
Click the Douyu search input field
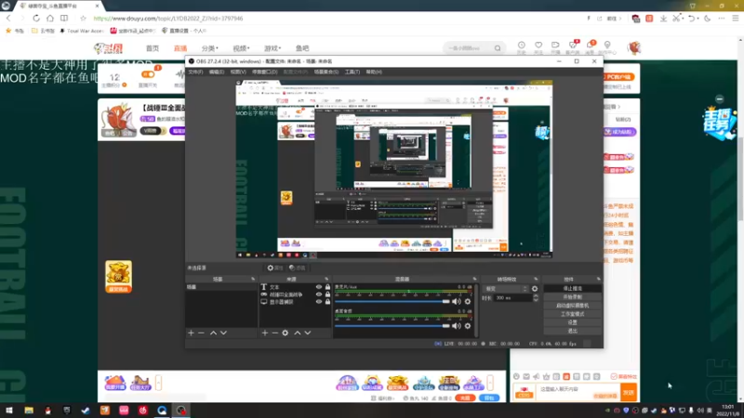pos(469,48)
